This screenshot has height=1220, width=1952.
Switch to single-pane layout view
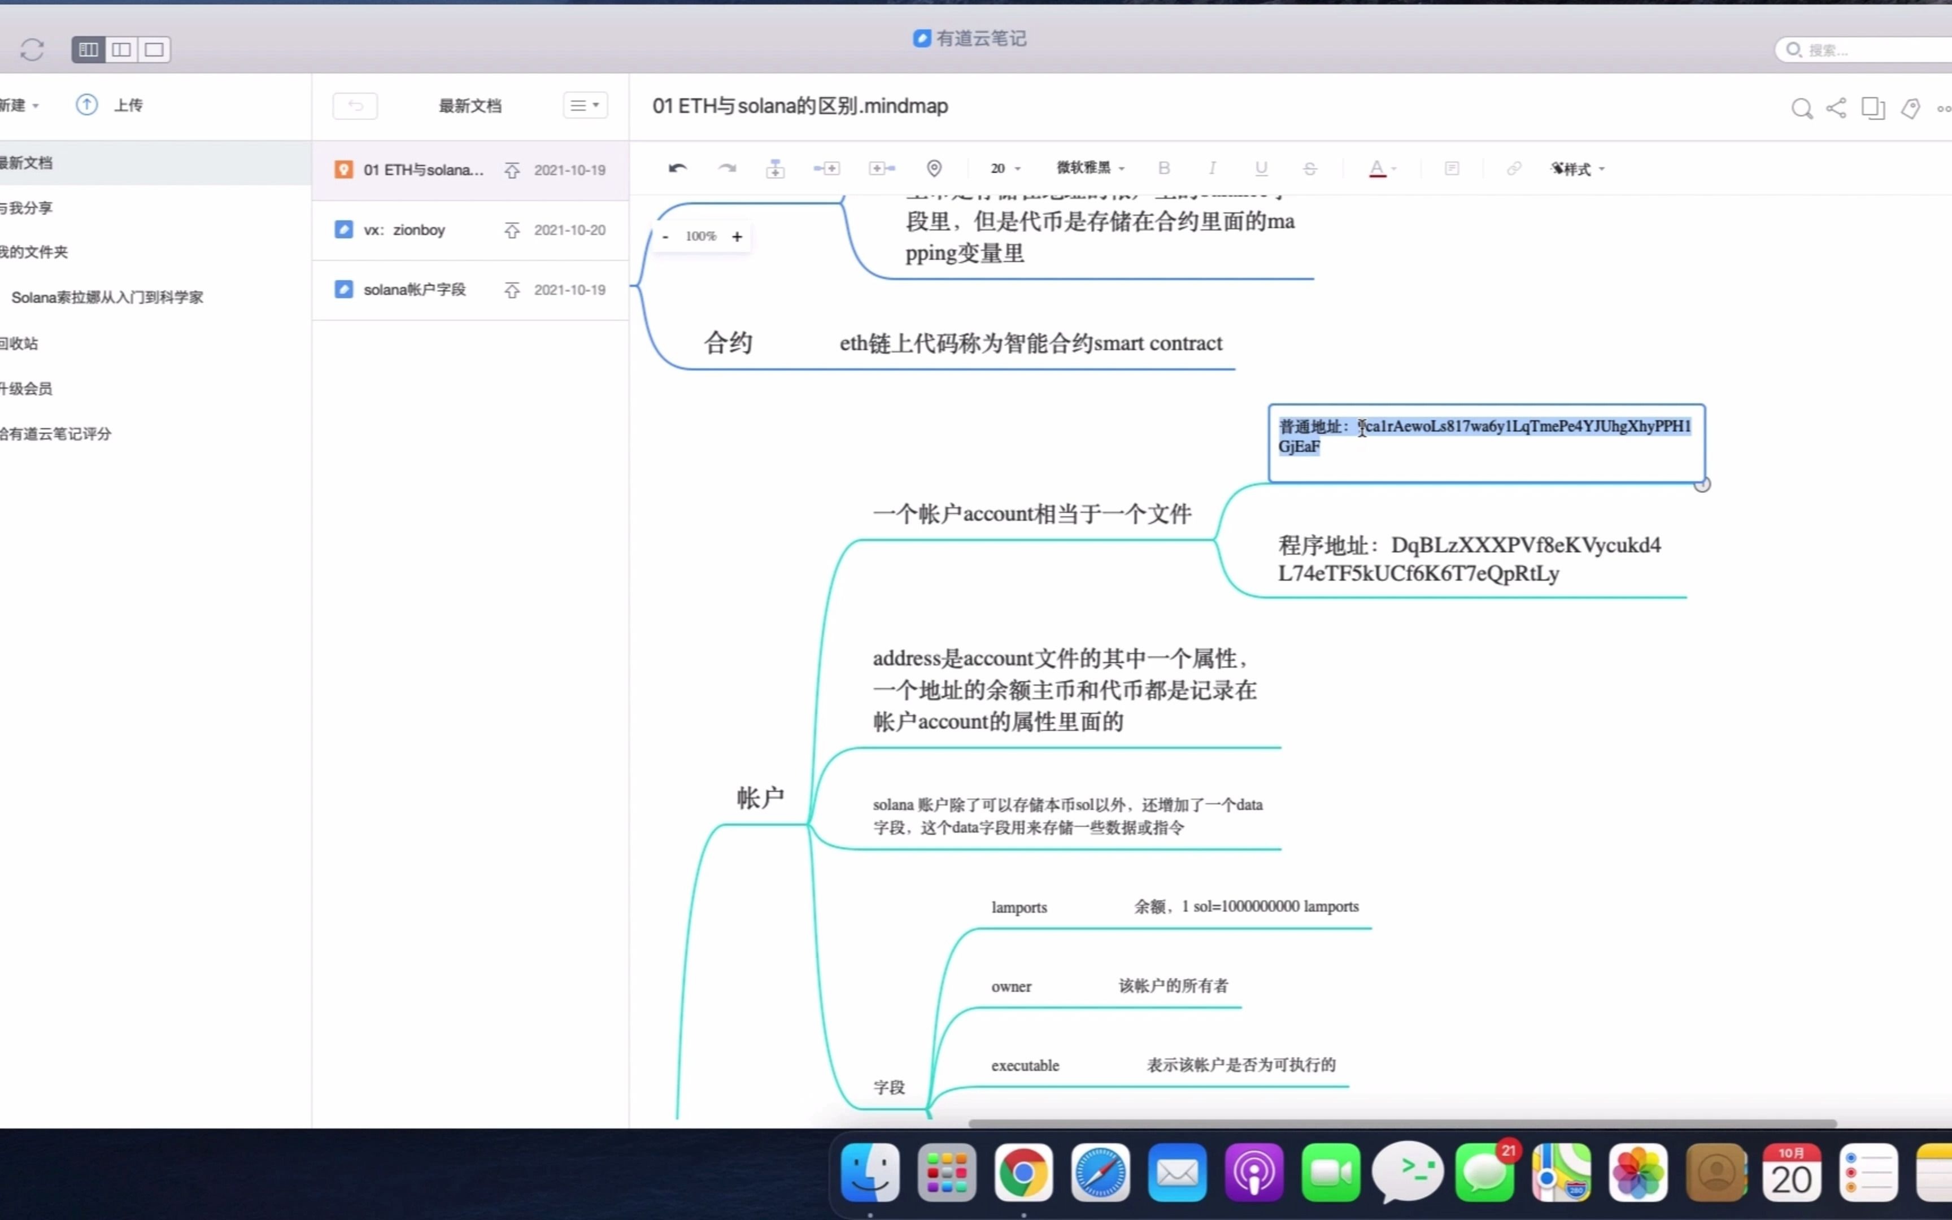coord(154,49)
